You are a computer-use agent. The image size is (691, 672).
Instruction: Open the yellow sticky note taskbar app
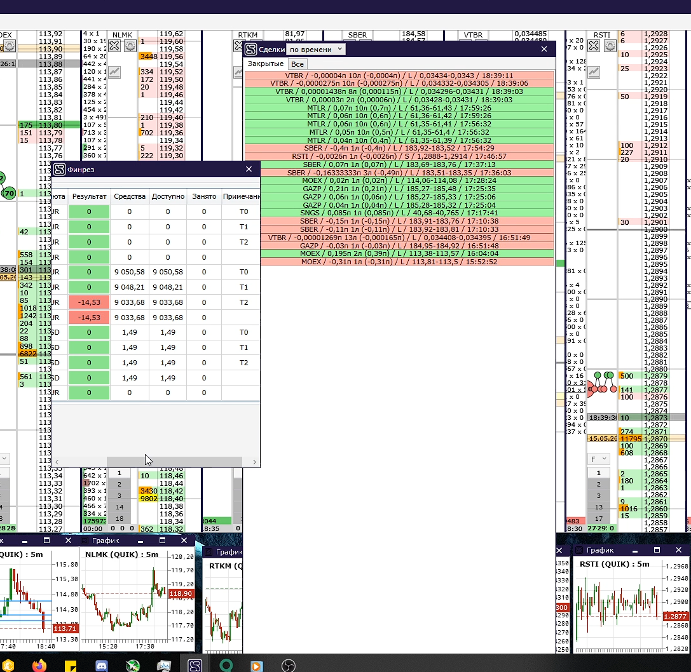71,666
